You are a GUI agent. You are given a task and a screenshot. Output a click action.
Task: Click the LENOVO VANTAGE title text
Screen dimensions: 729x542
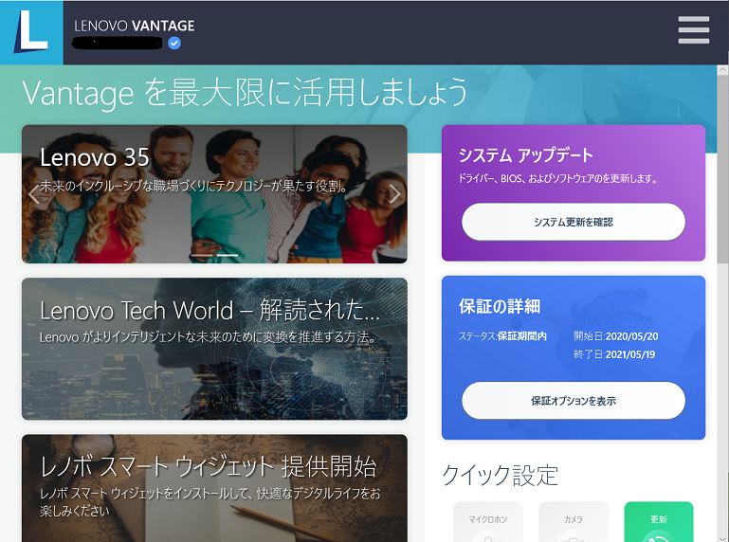pos(135,26)
